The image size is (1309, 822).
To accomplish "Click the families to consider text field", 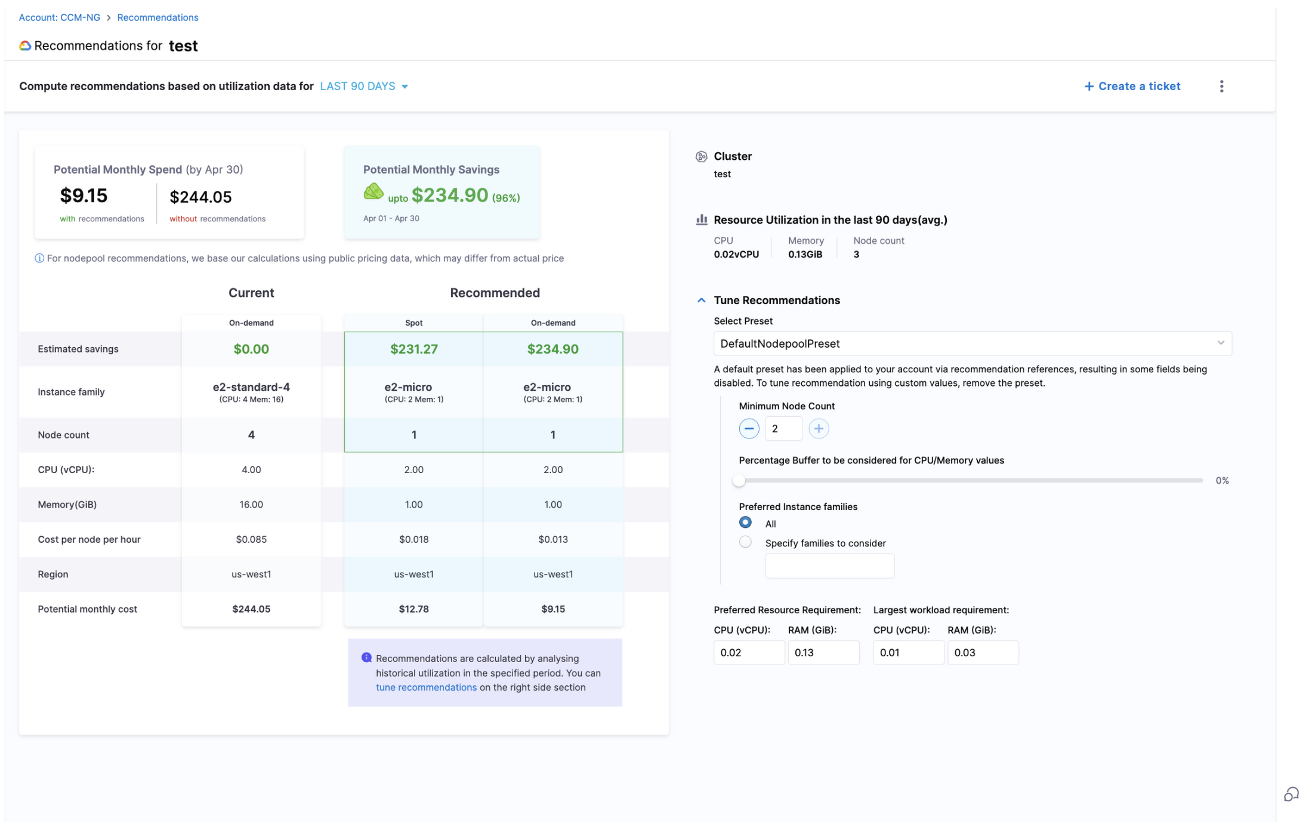I will pyautogui.click(x=829, y=565).
